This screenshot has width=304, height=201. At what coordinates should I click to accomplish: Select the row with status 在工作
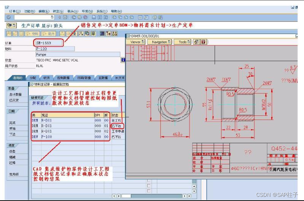click(x=78, y=120)
